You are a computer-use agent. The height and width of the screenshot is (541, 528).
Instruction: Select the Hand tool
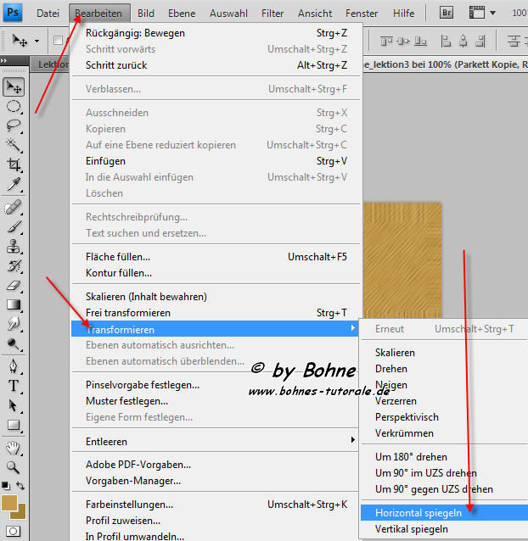[x=14, y=448]
